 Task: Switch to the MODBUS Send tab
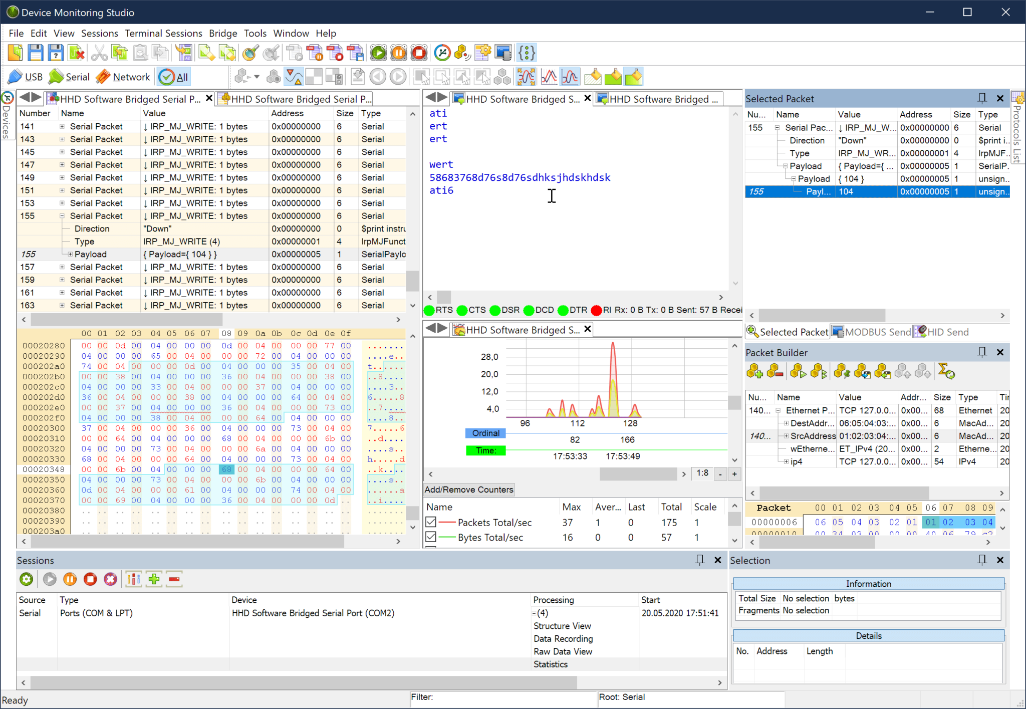click(x=872, y=332)
